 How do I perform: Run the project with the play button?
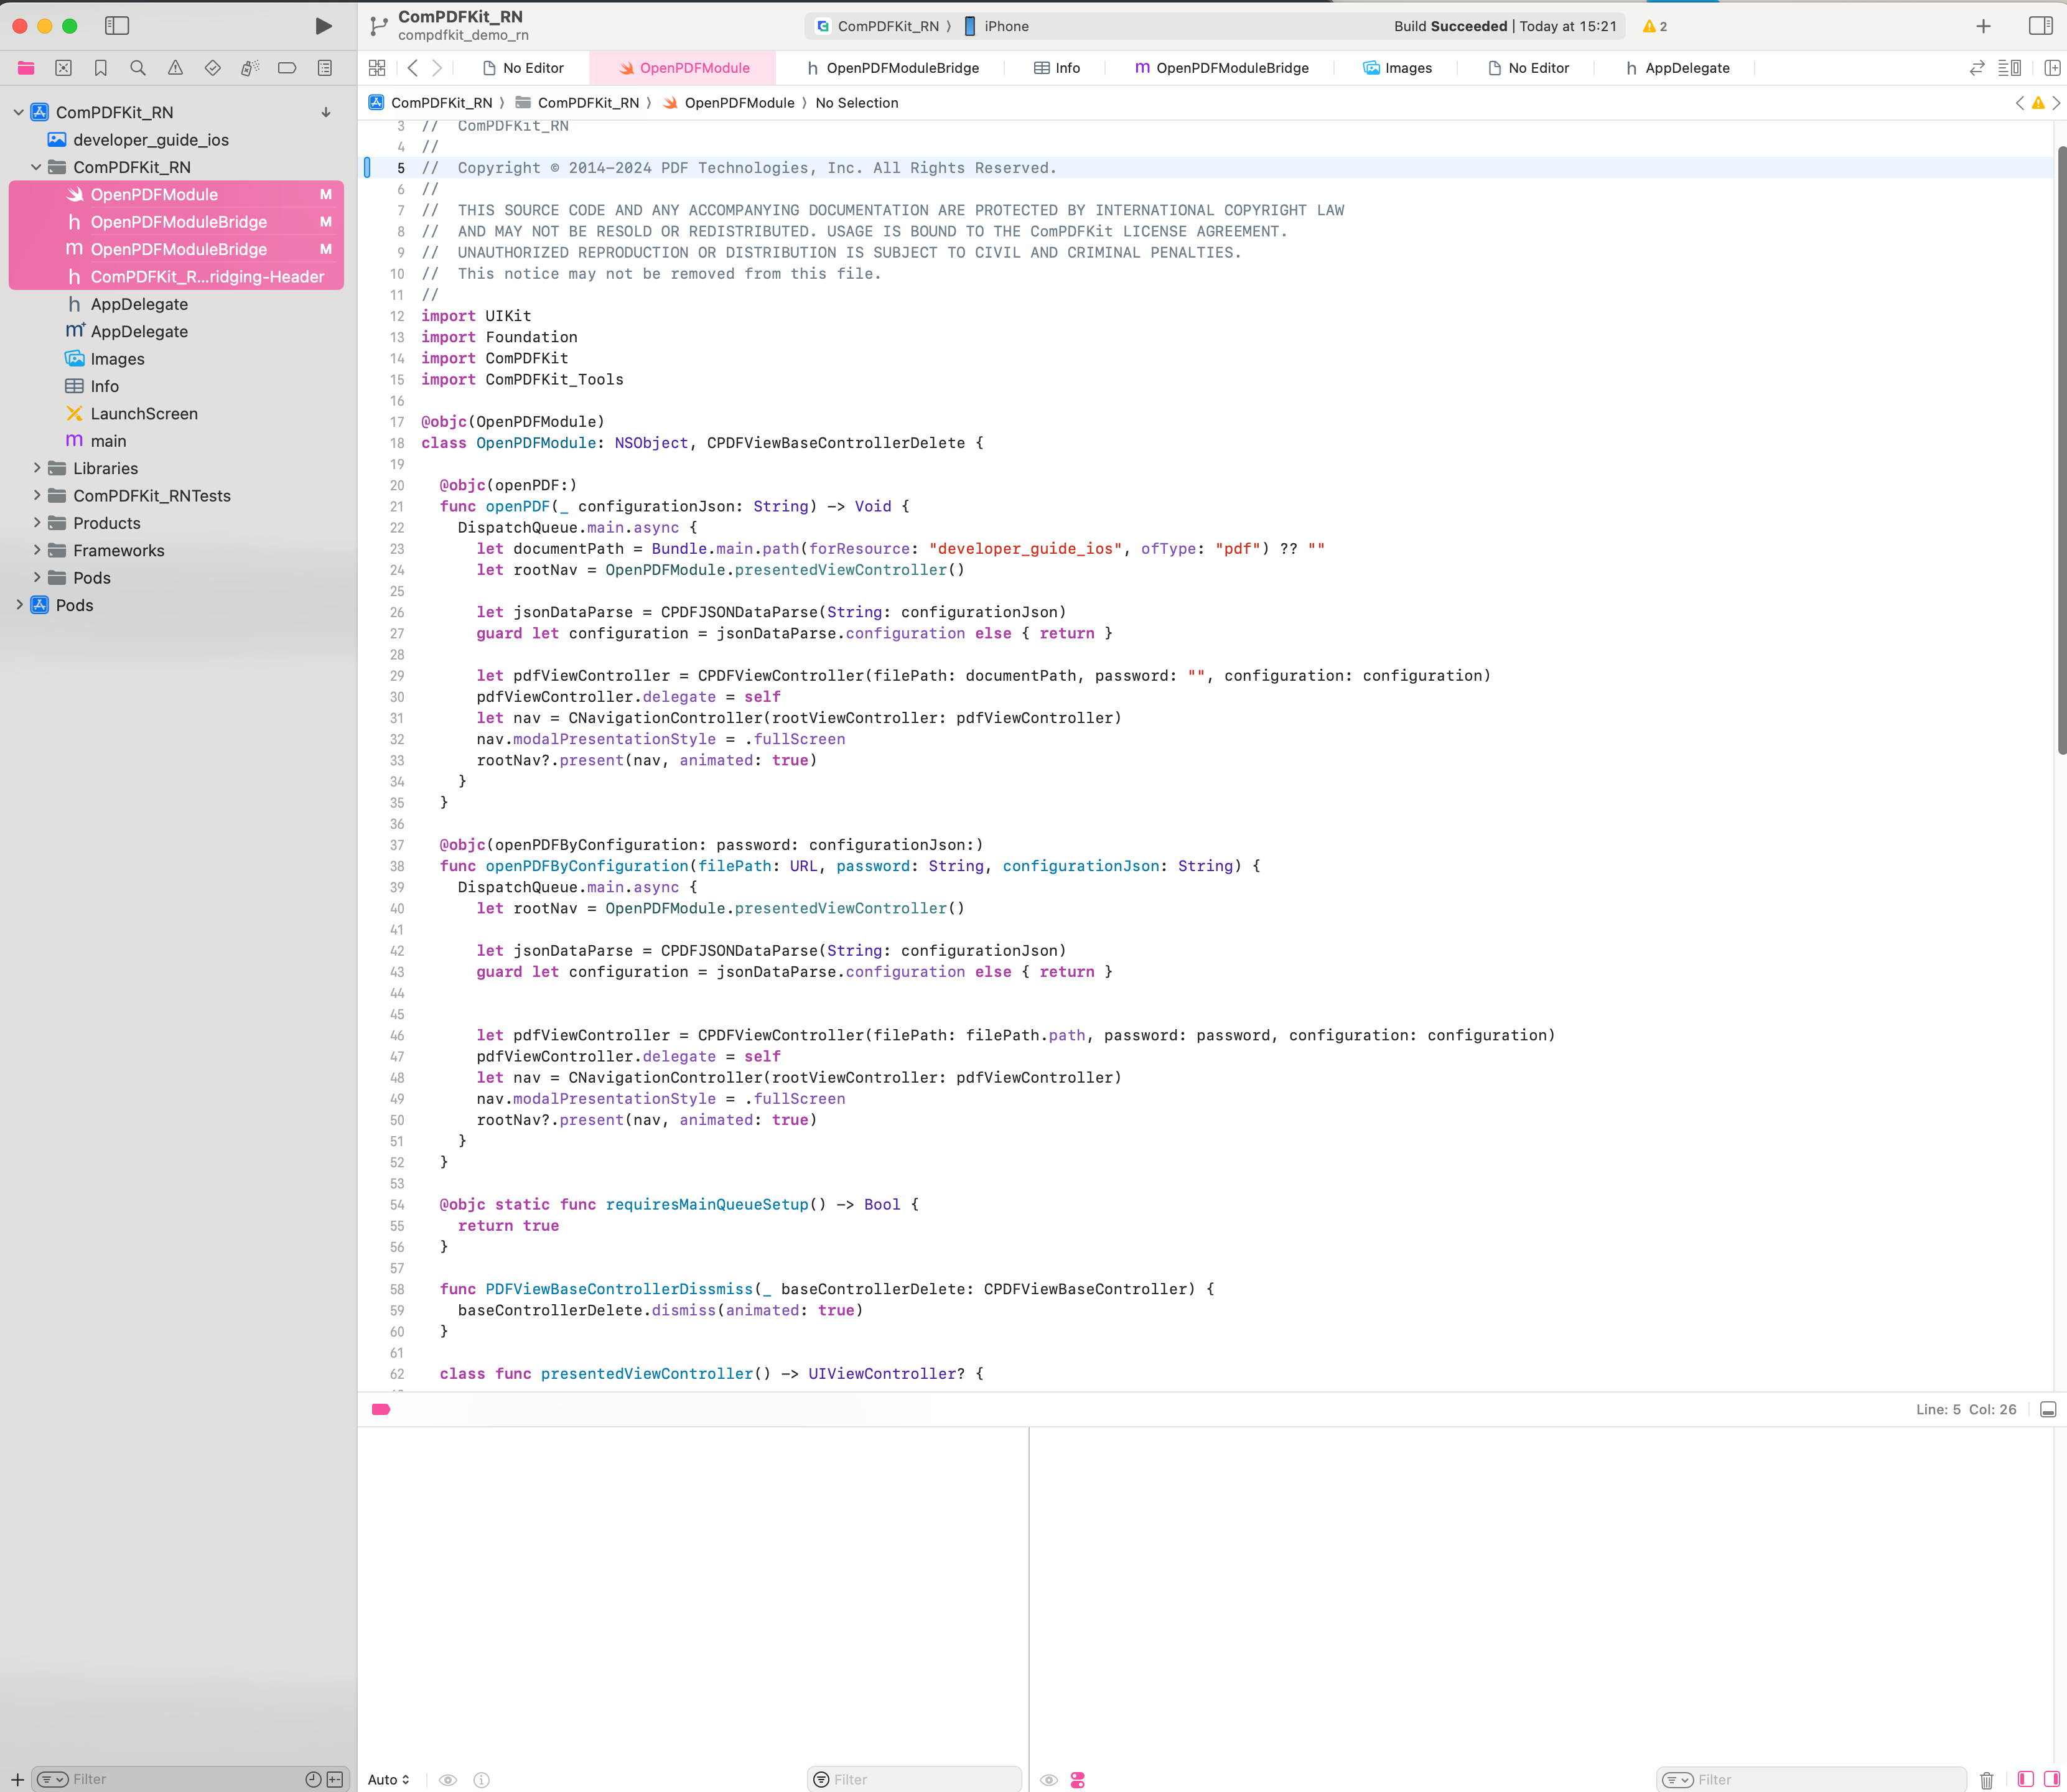tap(323, 26)
